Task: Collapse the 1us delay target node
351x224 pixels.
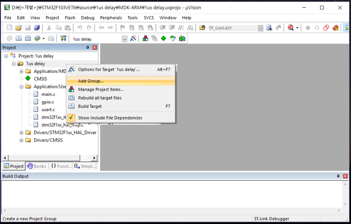Action: [14, 64]
